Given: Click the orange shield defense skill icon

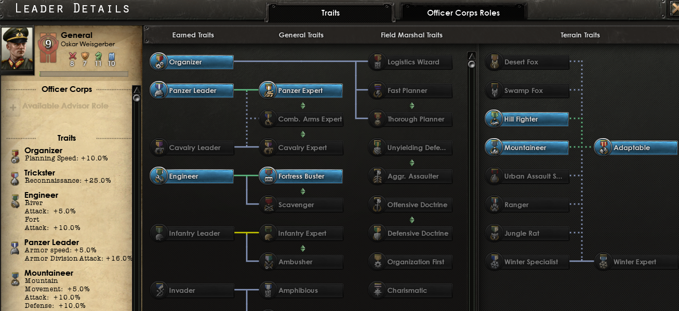Looking at the screenshot, I should [x=85, y=56].
